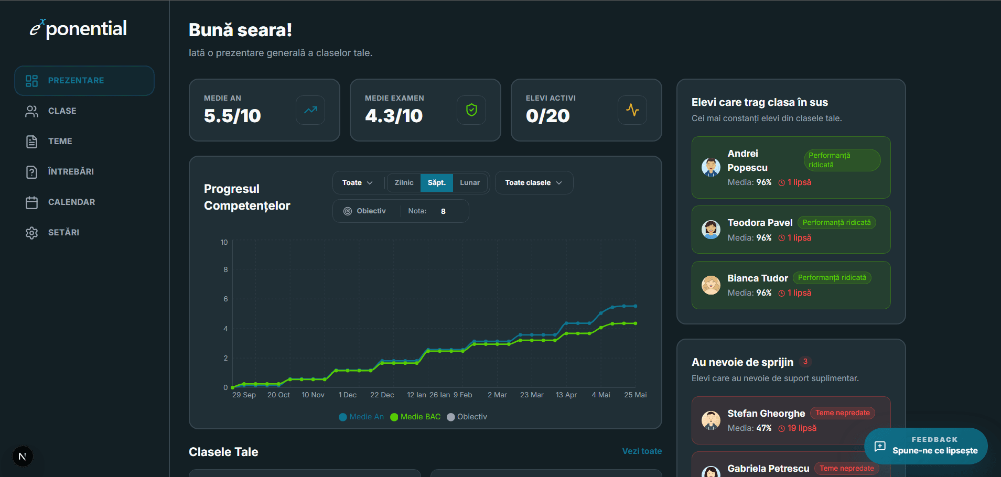This screenshot has height=477, width=1001.
Task: Open Setări using the gear icon
Action: (x=32, y=233)
